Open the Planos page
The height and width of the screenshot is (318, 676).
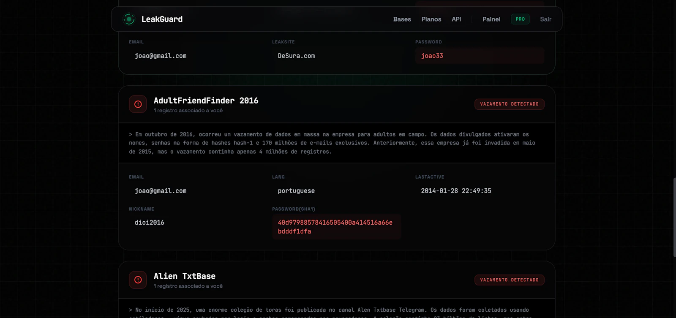[431, 19]
